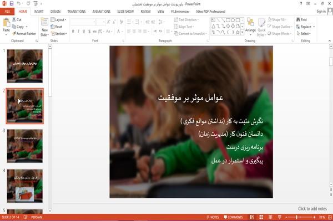The width and height of the screenshot is (333, 221).
Task: Click the Paste clipboard icon
Action: coord(6,23)
